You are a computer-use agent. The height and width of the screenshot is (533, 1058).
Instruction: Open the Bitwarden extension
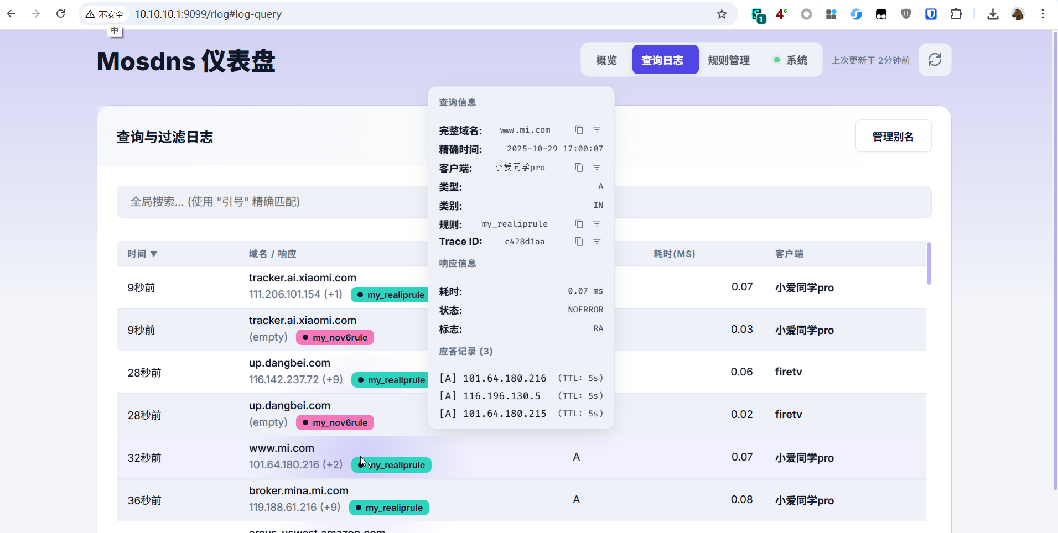932,14
